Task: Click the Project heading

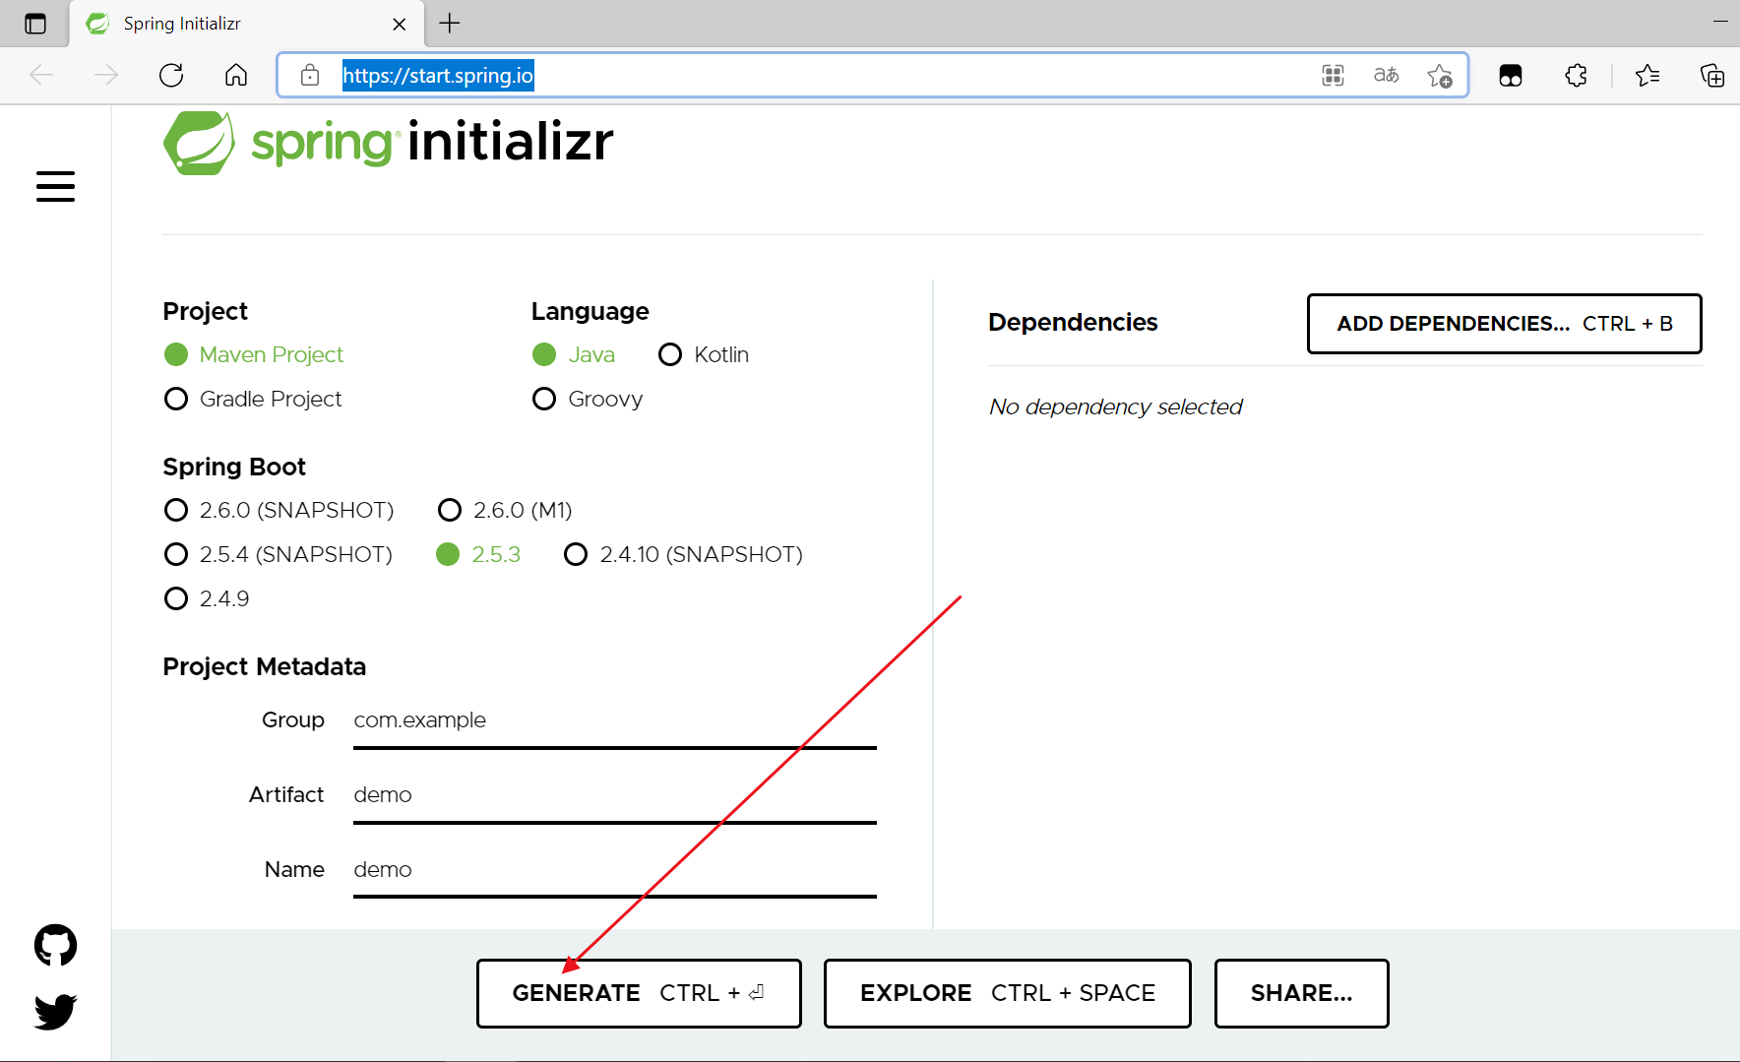Action: [x=205, y=311]
